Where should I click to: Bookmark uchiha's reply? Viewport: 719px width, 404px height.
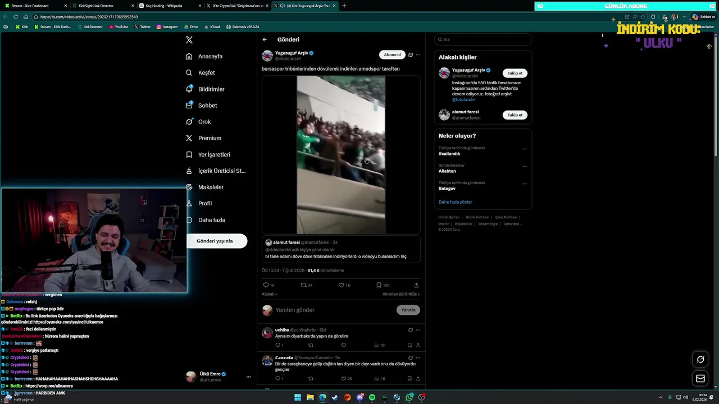(x=409, y=345)
